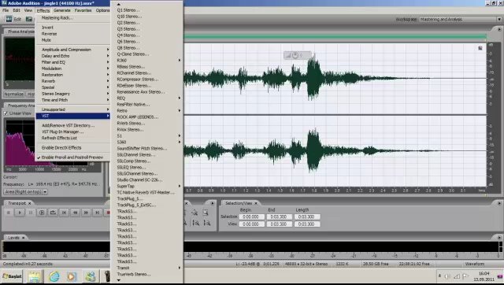Go to end transport button
504x285 pixels.
pyautogui.click(x=98, y=213)
